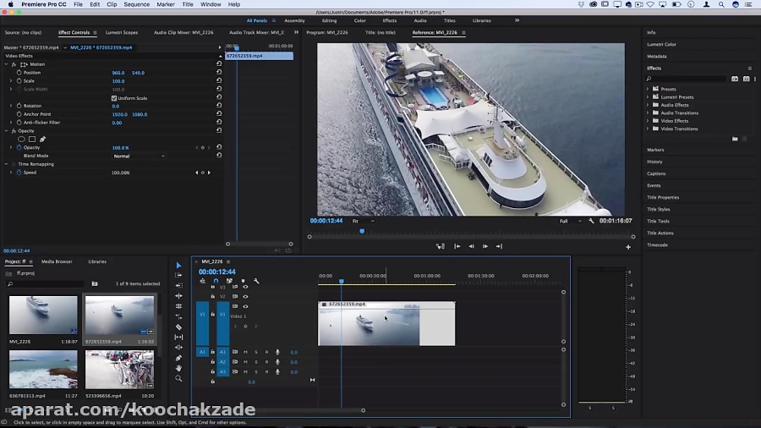The width and height of the screenshot is (761, 428).
Task: Click the opacity ellipse mask tool
Action: (22, 139)
